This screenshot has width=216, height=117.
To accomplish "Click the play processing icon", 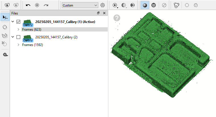I will coord(115,5).
